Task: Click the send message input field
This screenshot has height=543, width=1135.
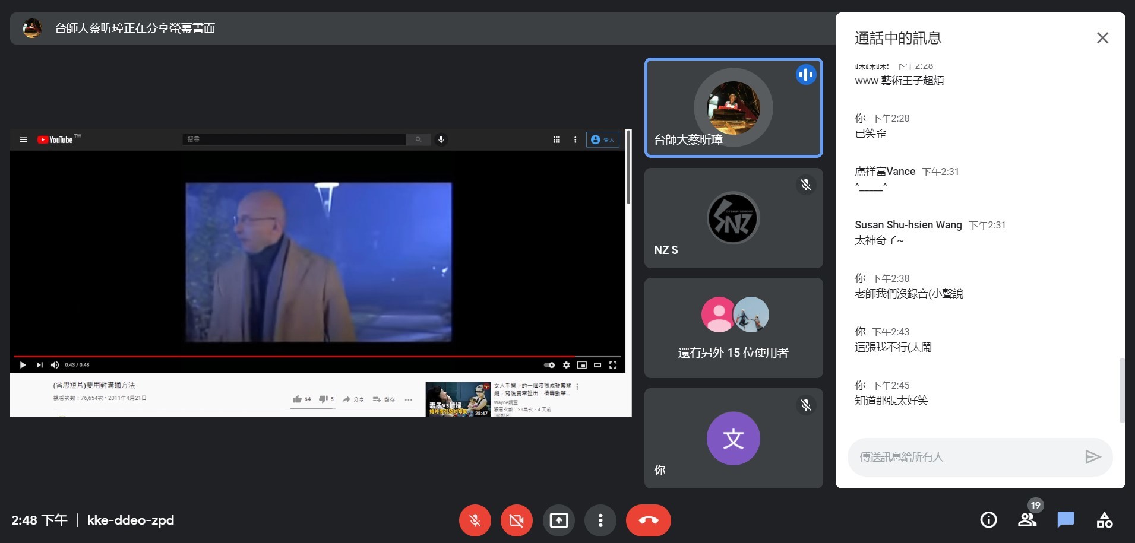Action: point(966,457)
